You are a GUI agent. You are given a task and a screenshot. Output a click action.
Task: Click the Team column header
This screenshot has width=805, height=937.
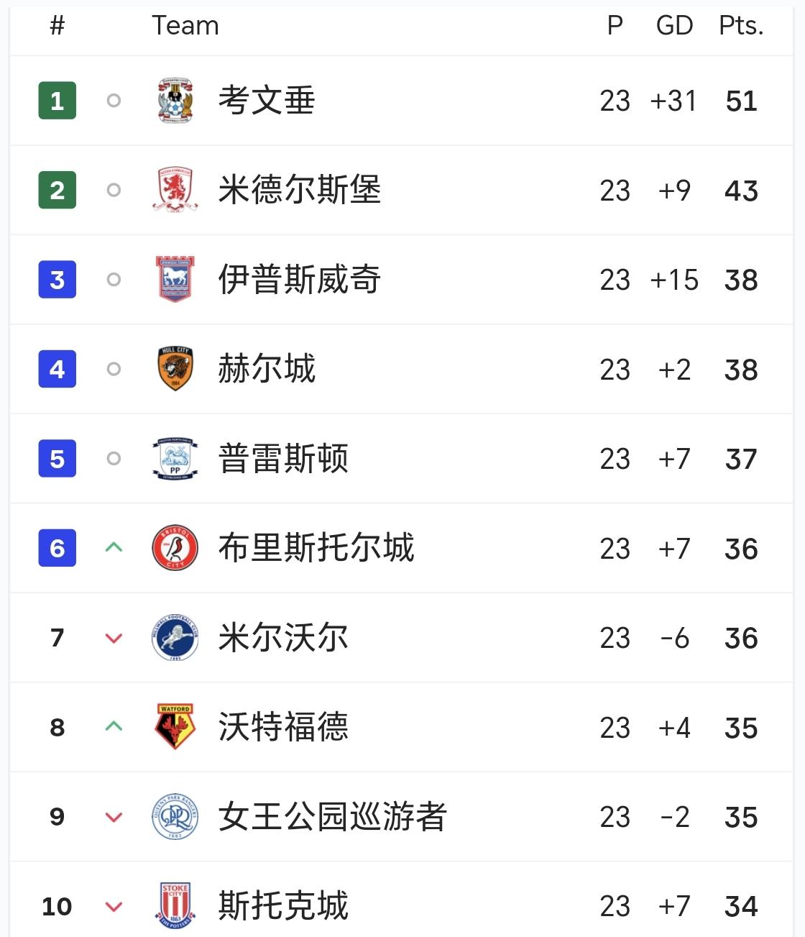click(x=185, y=26)
